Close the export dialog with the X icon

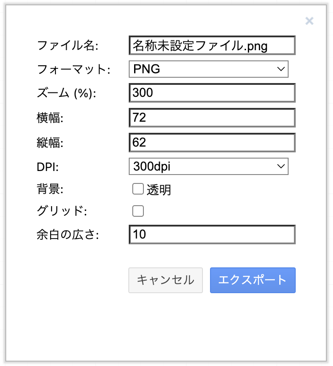(309, 21)
